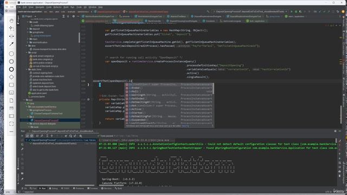Open Debug tool window in bottom bar
Viewport: 347px width, 195px height.
(53, 188)
